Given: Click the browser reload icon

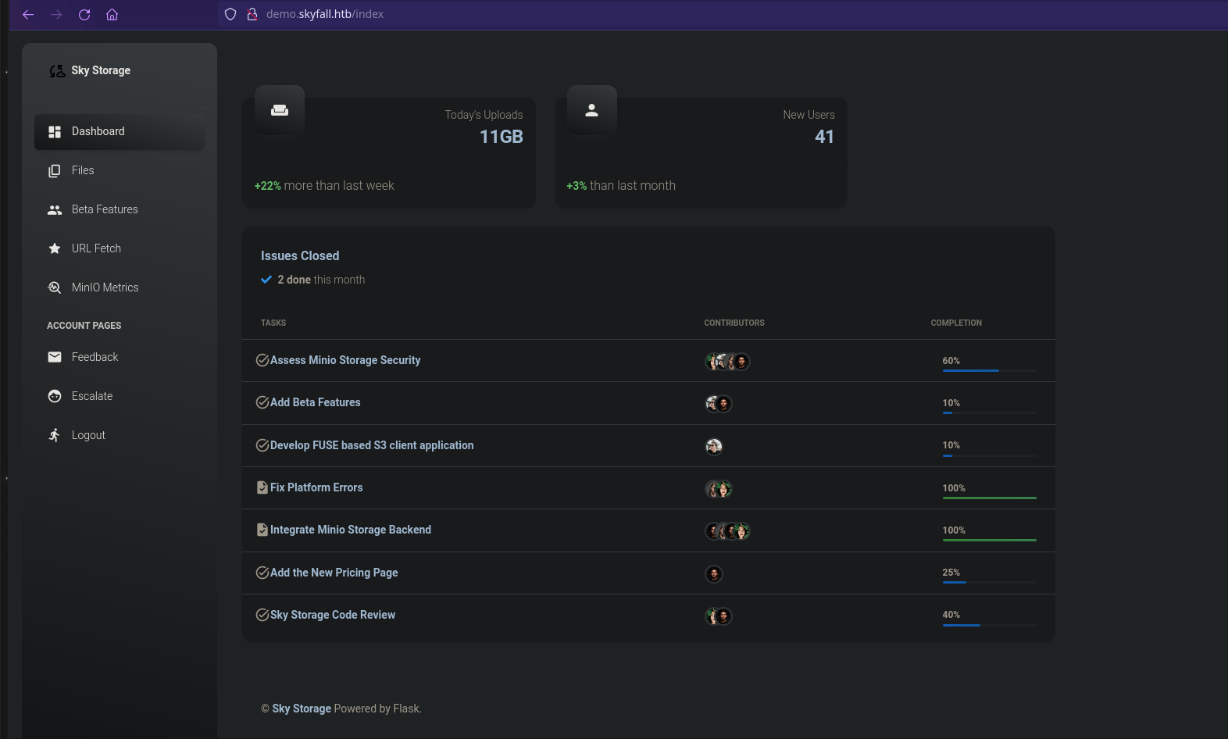Looking at the screenshot, I should click(84, 15).
